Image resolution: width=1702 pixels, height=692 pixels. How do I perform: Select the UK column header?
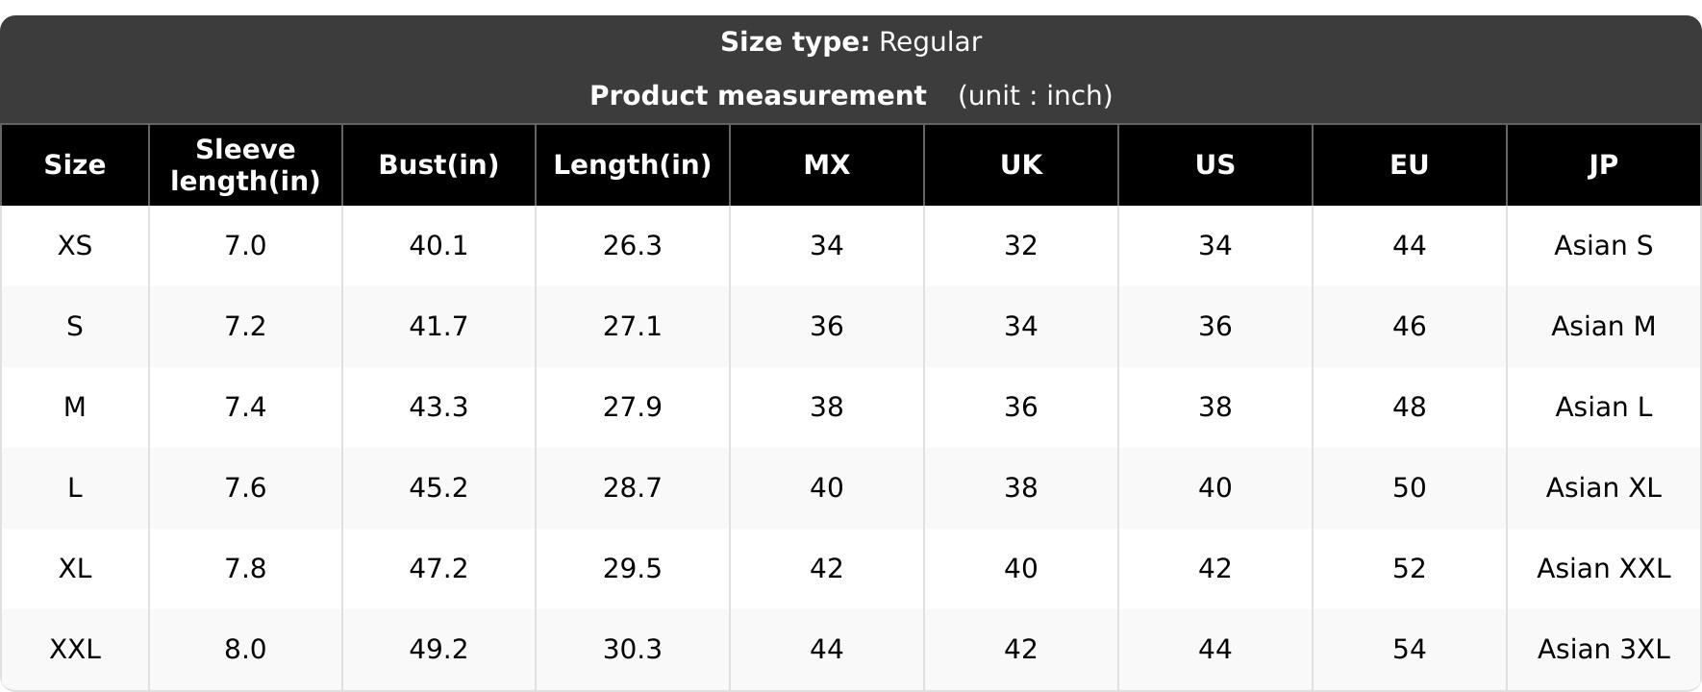tap(1021, 165)
